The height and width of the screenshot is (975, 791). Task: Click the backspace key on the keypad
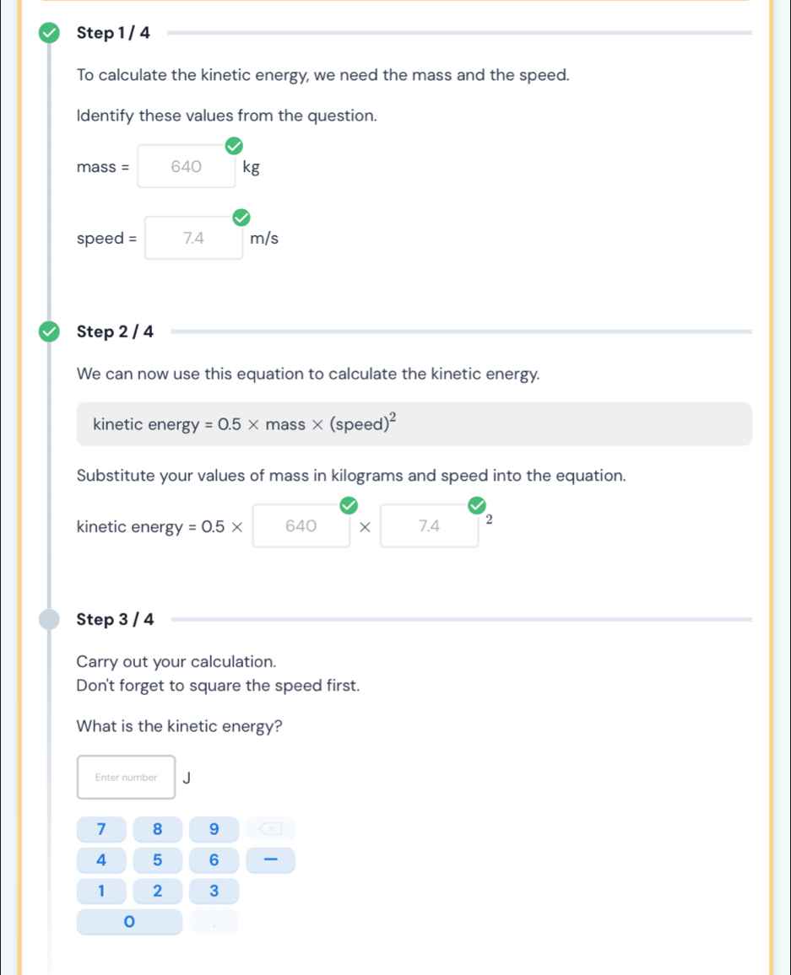tap(272, 829)
